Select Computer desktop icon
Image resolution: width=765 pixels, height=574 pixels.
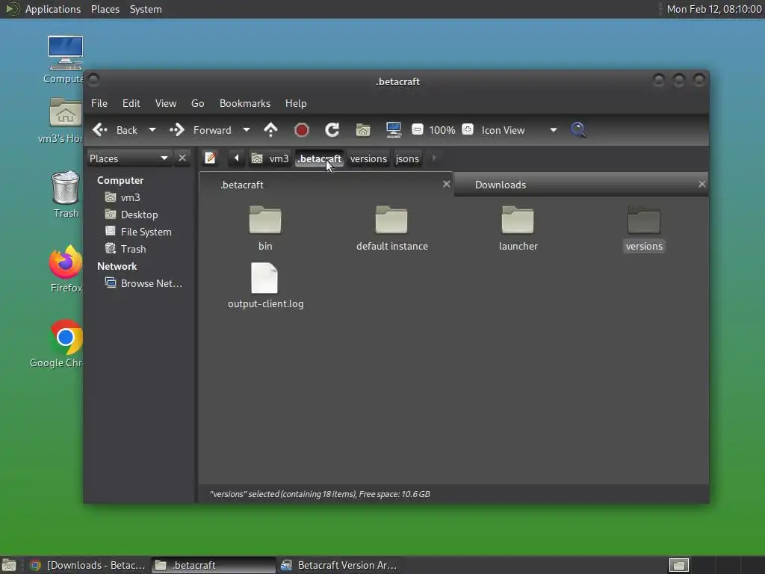[x=65, y=59]
